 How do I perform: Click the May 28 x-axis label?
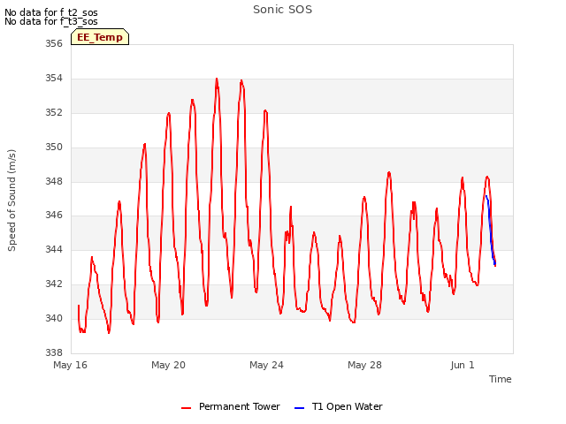(364, 365)
